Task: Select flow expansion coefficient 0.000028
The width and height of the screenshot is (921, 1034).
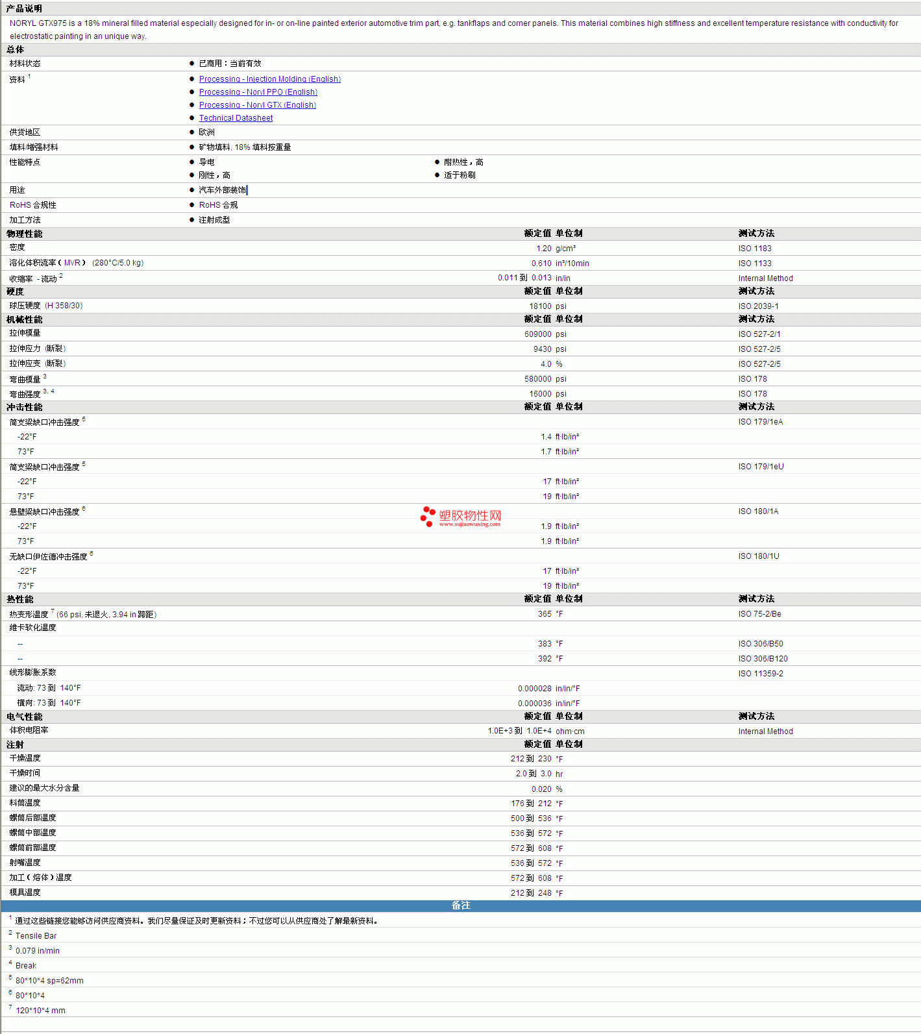Action: 535,689
